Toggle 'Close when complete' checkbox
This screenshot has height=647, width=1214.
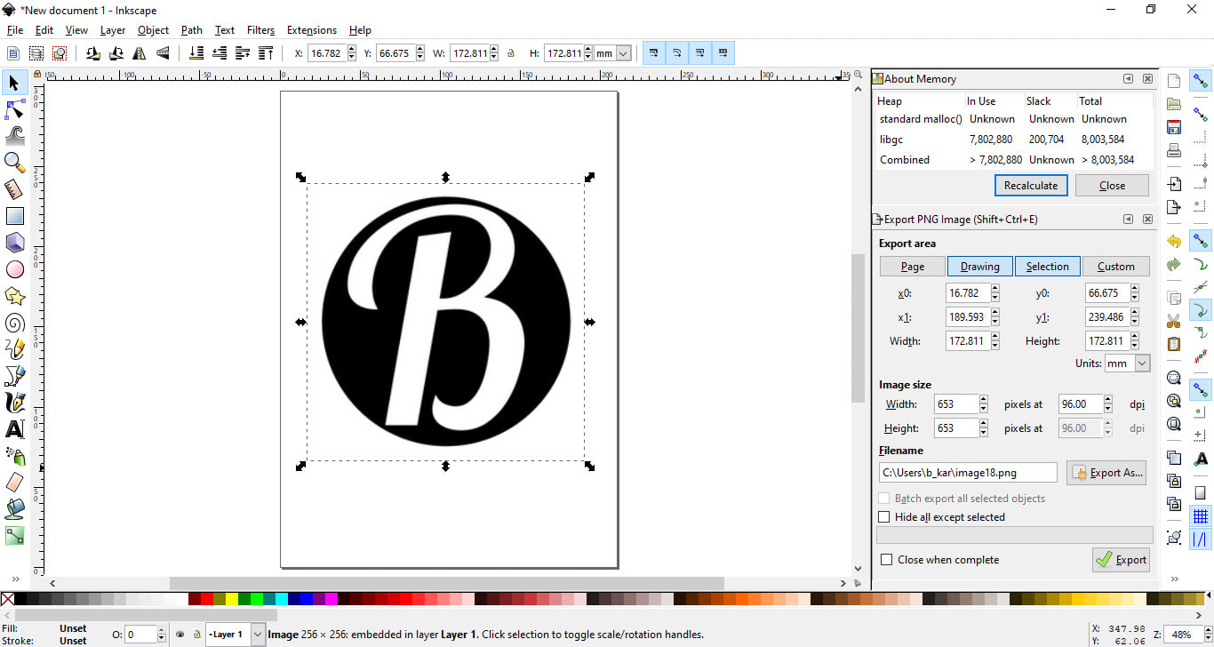[886, 560]
